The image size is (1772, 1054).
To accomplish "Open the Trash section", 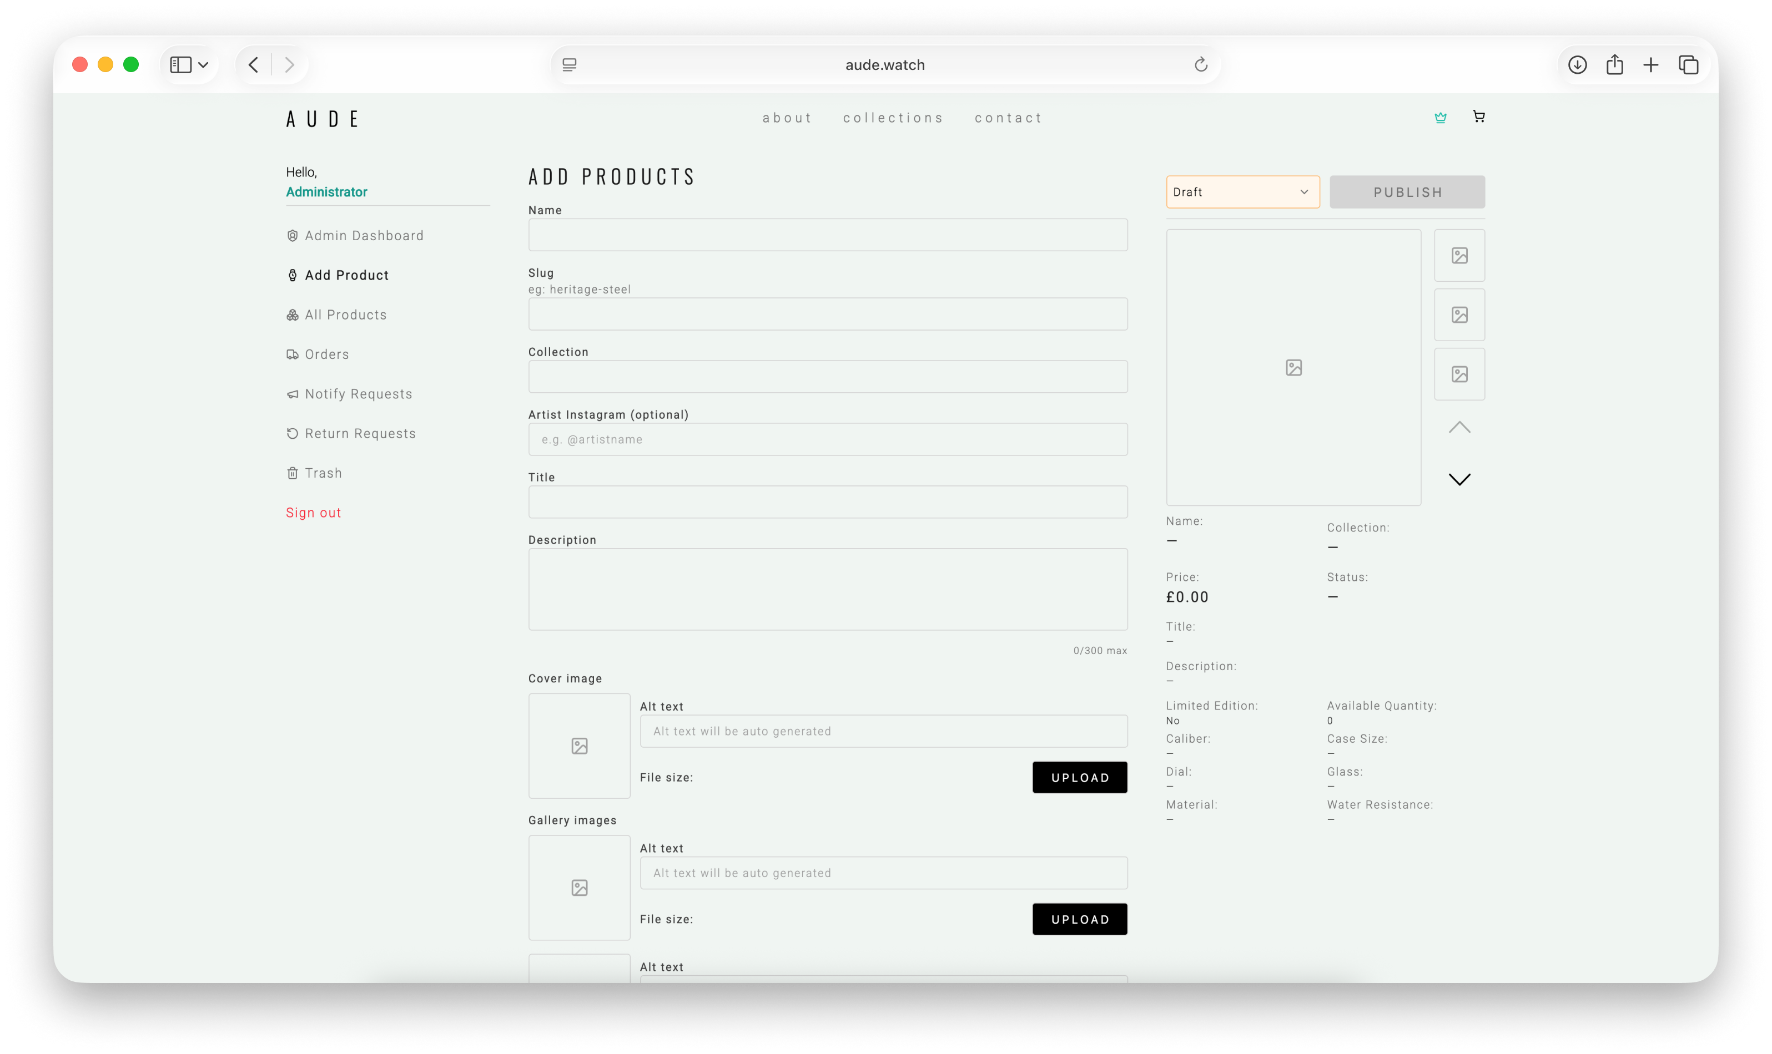I will 324,472.
